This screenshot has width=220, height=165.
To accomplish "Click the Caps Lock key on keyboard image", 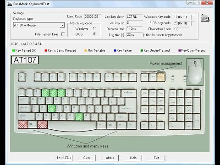I will 25,109.
